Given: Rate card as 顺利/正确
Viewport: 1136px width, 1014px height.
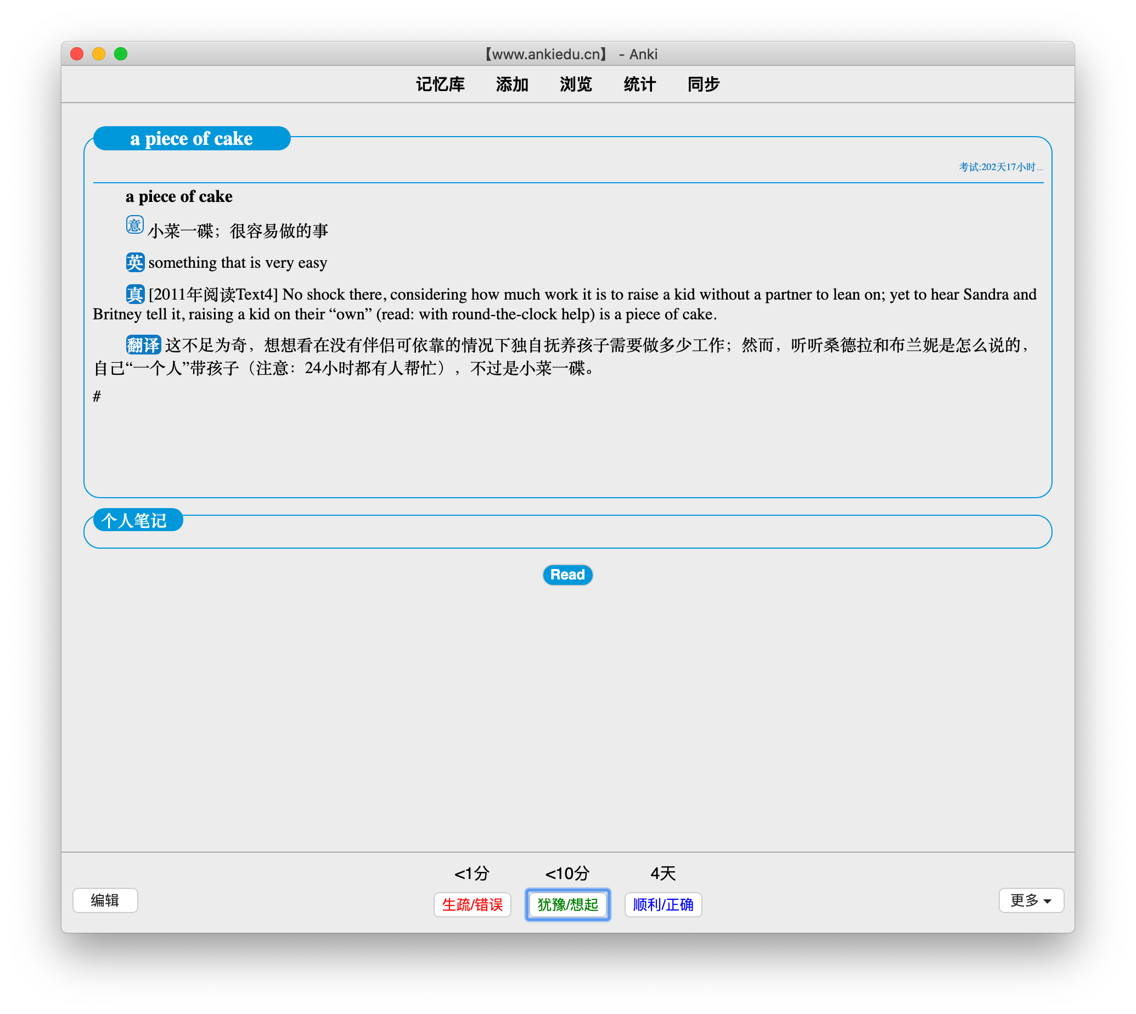Looking at the screenshot, I should click(663, 904).
